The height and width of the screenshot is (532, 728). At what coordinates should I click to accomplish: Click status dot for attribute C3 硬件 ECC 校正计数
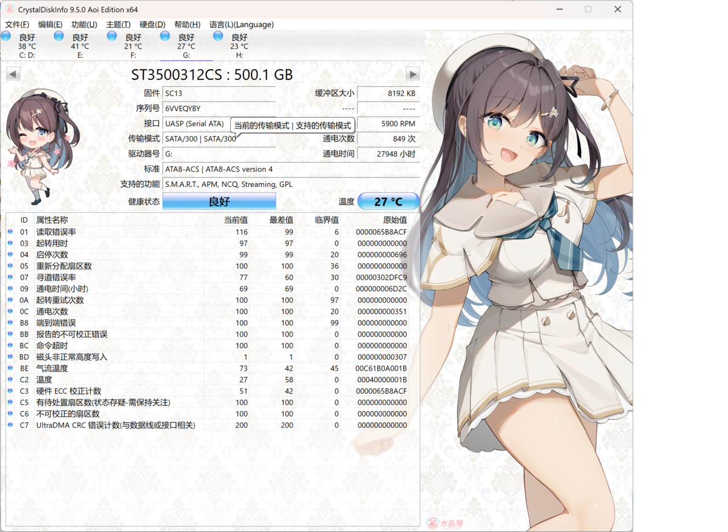(10, 391)
